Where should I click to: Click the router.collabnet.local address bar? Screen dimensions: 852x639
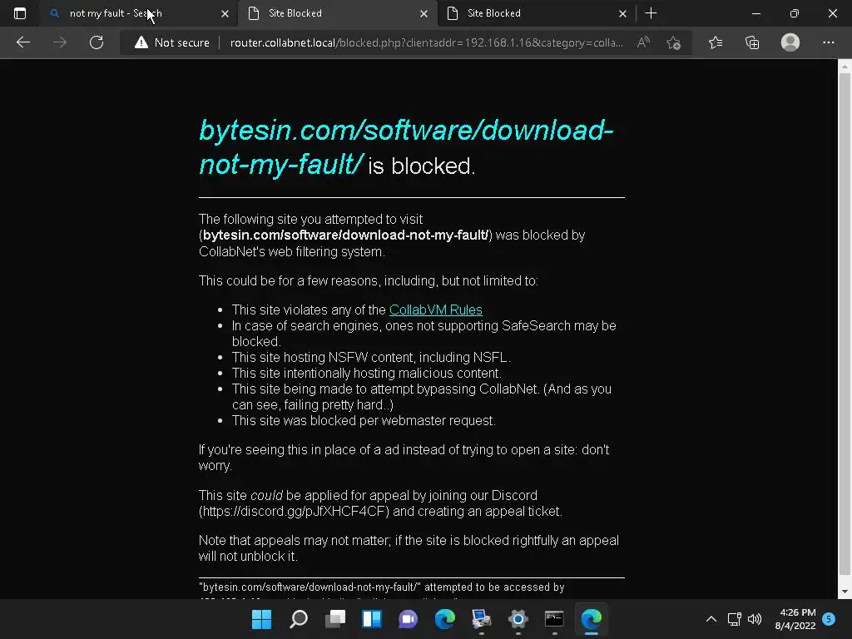(x=427, y=42)
